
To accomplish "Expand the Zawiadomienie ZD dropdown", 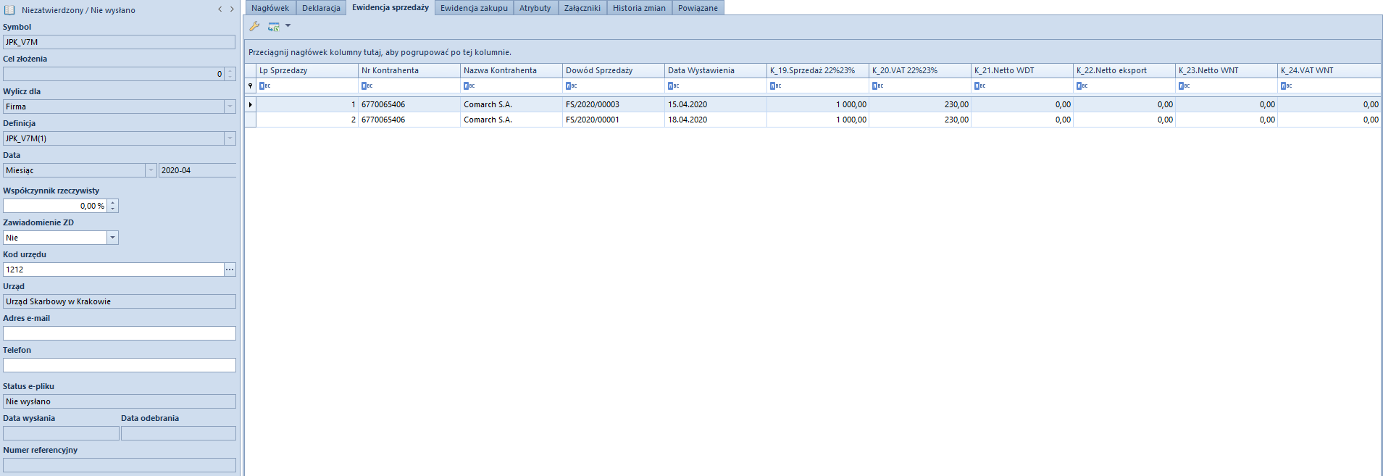I will [112, 238].
